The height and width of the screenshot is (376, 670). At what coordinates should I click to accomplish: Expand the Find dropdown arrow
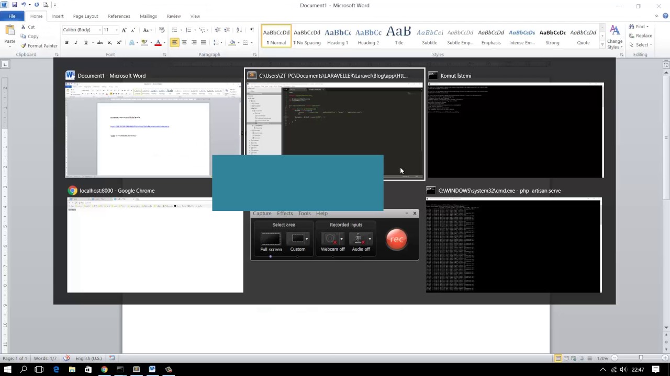tap(647, 27)
